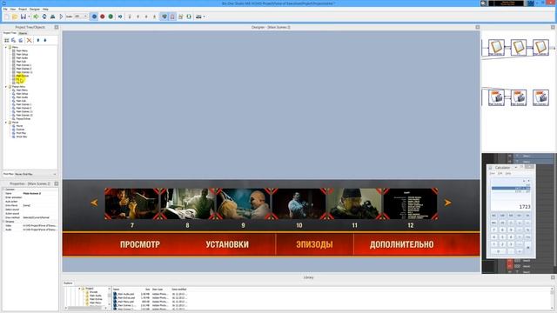Toggle the red circle toolbar button
The height and width of the screenshot is (313, 557).
103,17
